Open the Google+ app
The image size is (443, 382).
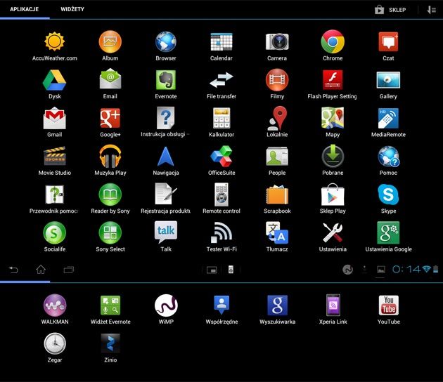(110, 119)
